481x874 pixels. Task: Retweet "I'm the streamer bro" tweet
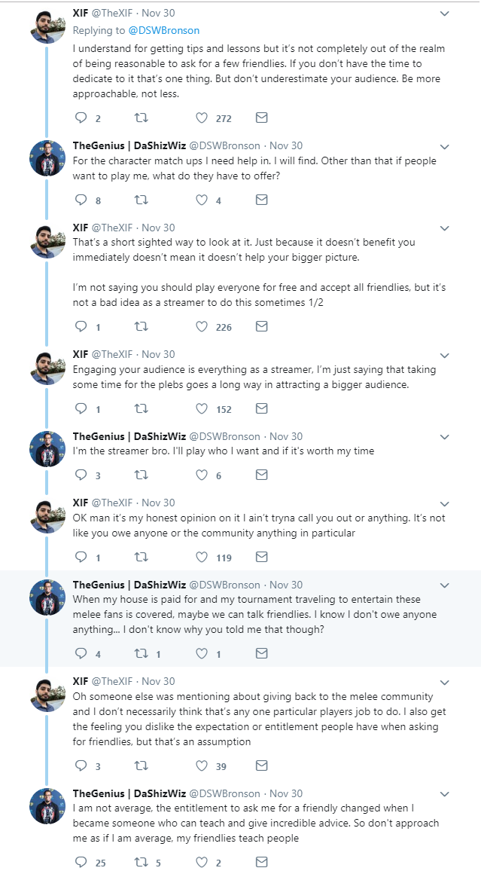142,475
